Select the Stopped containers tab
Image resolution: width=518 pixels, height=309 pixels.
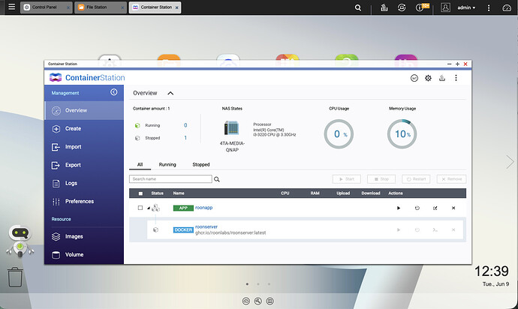201,164
